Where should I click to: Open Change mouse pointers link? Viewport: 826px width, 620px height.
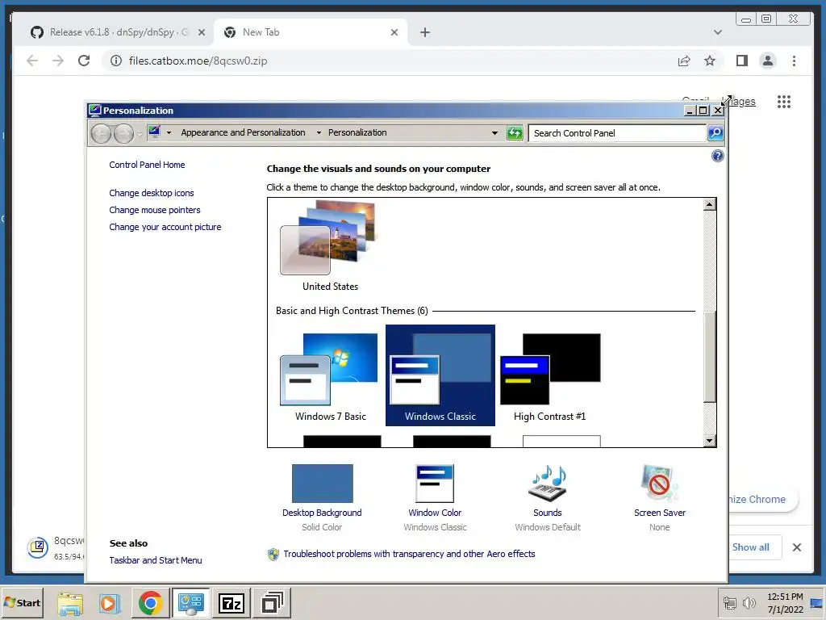(x=154, y=210)
